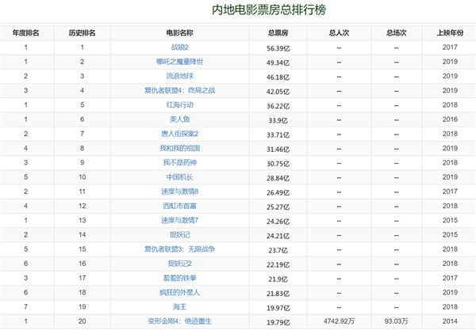Screen dimensions: 476x334
Task: Select the 56.39亿 box office value
Action: (x=278, y=48)
